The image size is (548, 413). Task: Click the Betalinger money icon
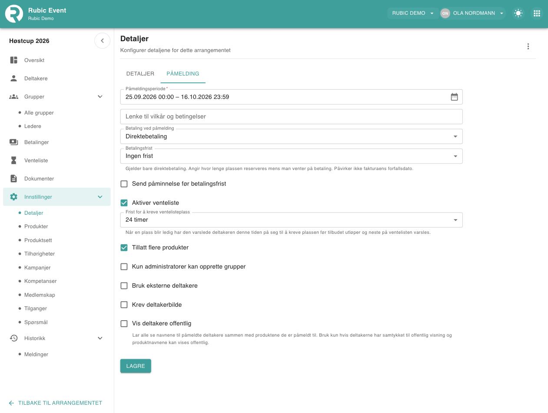click(14, 142)
